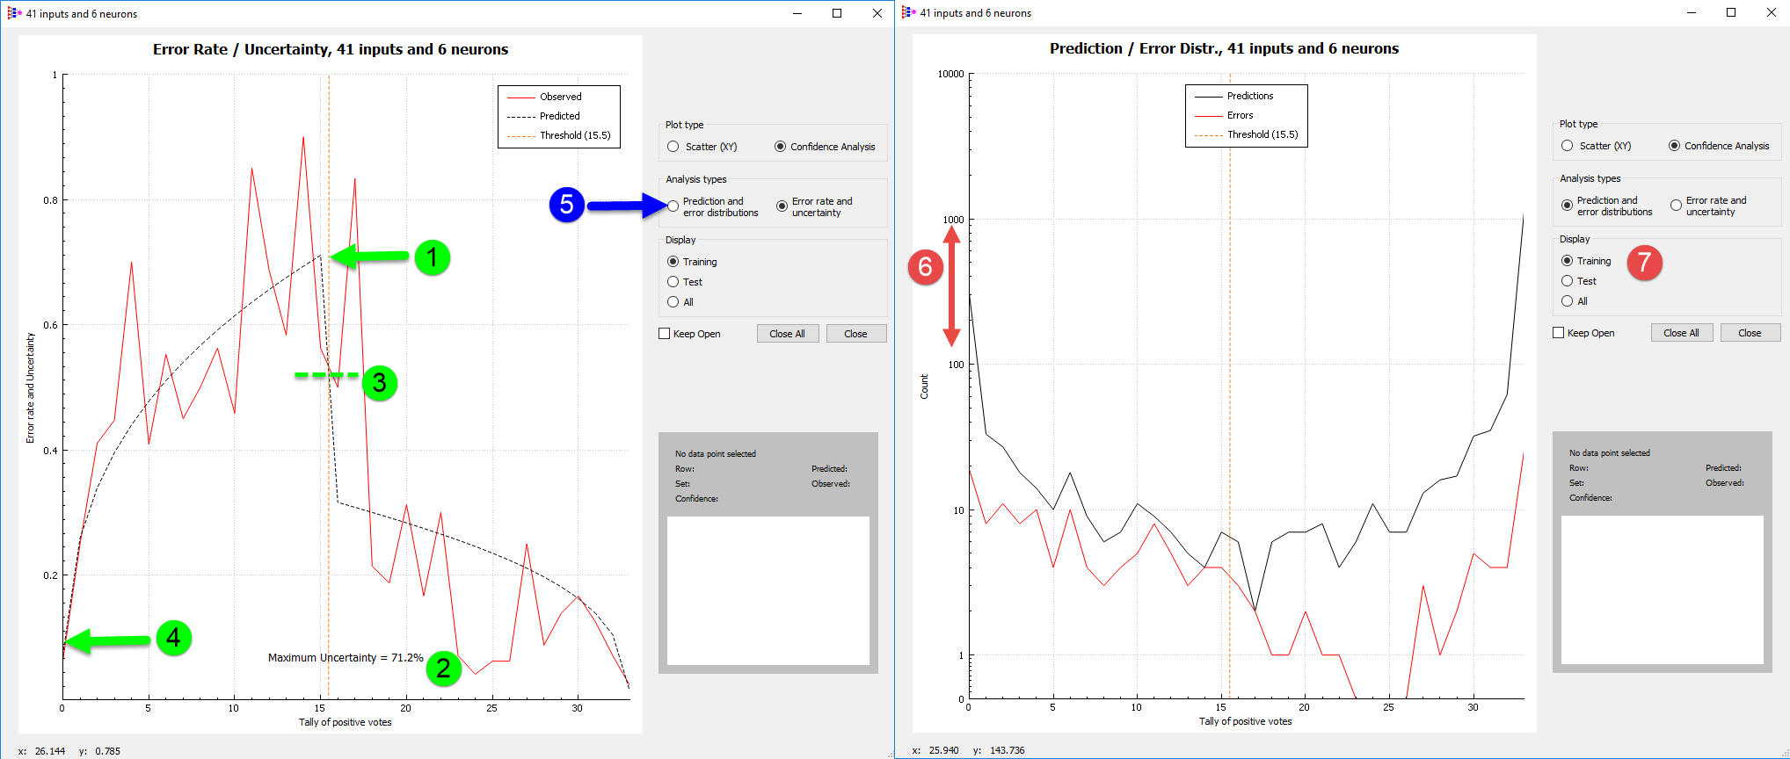This screenshot has height=759, width=1790.
Task: Select Scatter (XY) plot type in right window
Action: click(1568, 146)
